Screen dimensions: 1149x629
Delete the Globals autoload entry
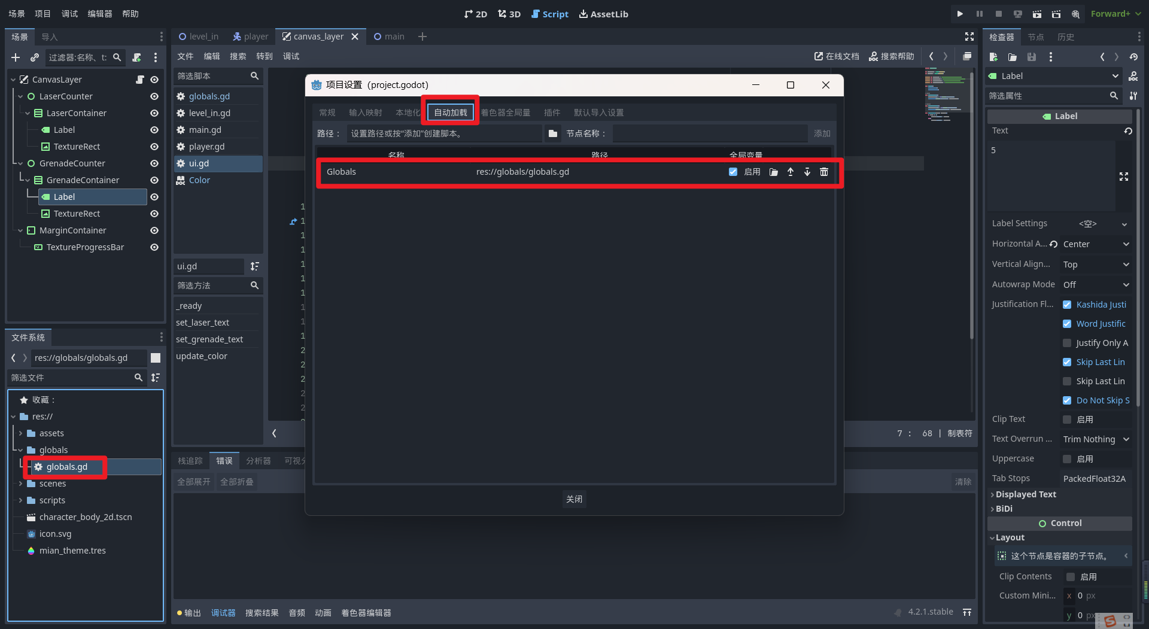[824, 172]
